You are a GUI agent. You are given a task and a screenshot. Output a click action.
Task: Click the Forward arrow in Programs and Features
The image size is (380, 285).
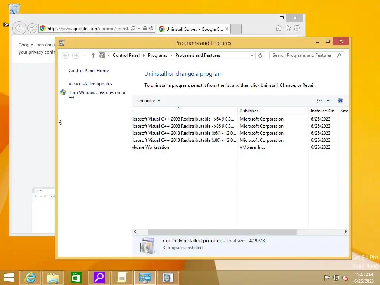[76, 55]
